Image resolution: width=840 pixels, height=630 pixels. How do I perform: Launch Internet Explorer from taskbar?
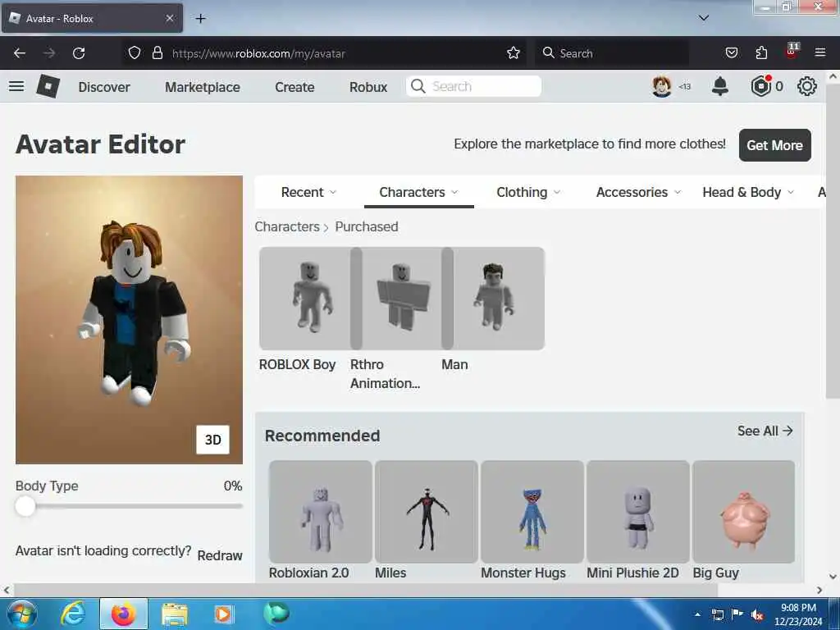[x=72, y=614]
